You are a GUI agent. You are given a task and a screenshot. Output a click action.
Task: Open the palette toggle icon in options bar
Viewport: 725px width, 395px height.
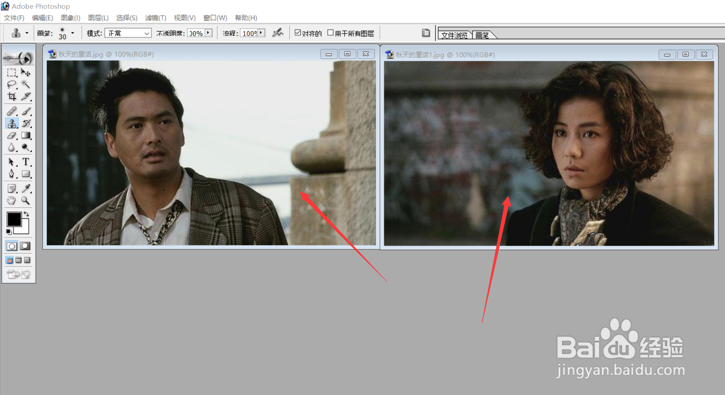pyautogui.click(x=426, y=33)
